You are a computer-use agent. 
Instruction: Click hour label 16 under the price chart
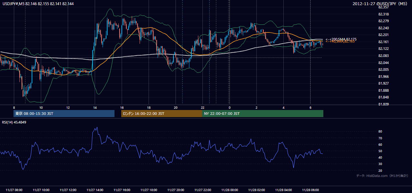pos(122,107)
